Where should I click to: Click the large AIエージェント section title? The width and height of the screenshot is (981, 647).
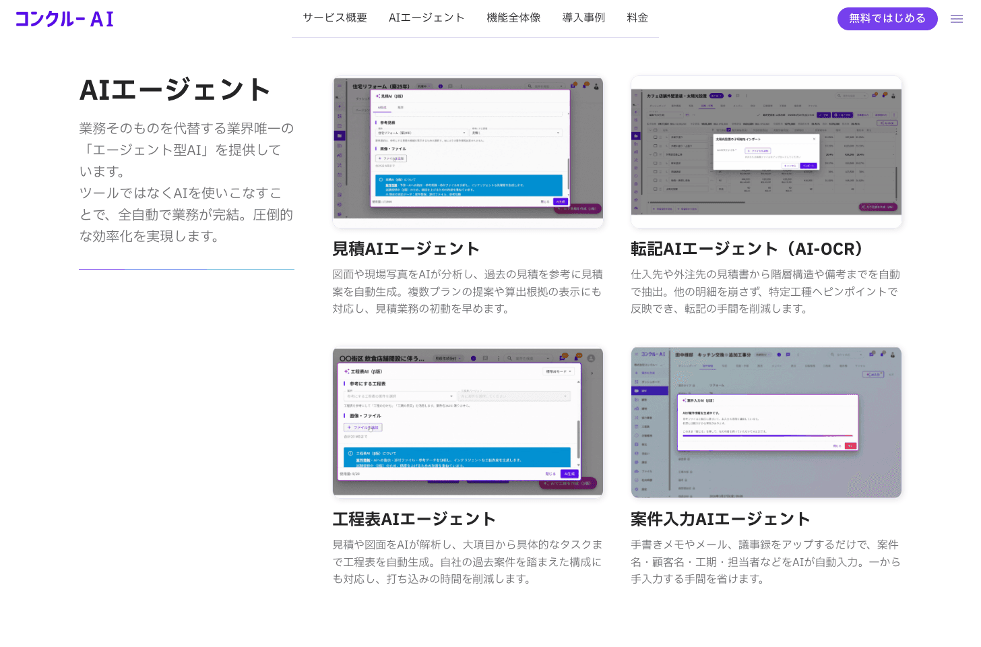(175, 90)
